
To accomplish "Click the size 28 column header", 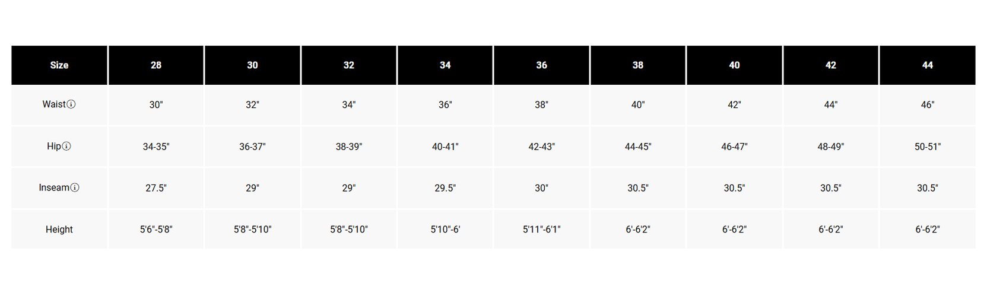I will (x=156, y=65).
